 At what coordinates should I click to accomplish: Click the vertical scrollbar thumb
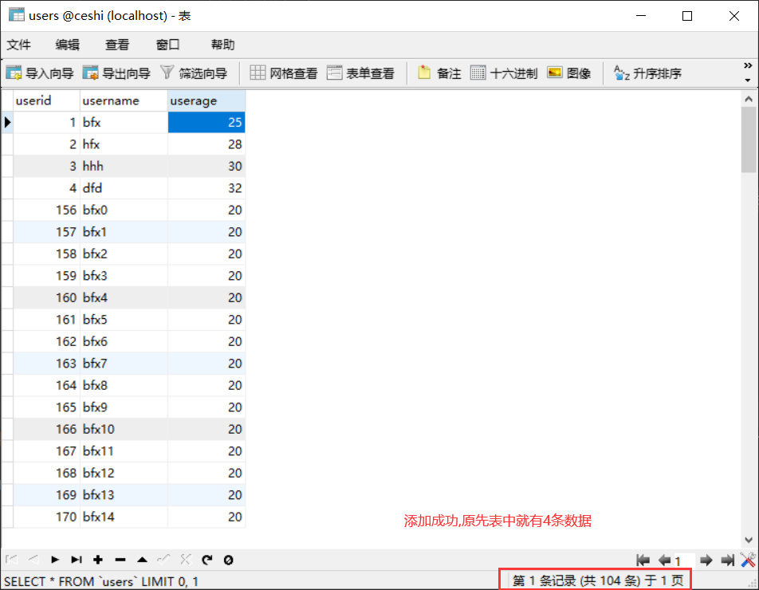[749, 140]
